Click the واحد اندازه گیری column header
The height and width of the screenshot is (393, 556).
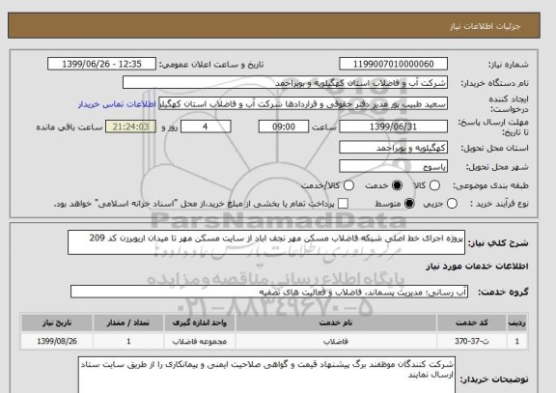(x=199, y=323)
